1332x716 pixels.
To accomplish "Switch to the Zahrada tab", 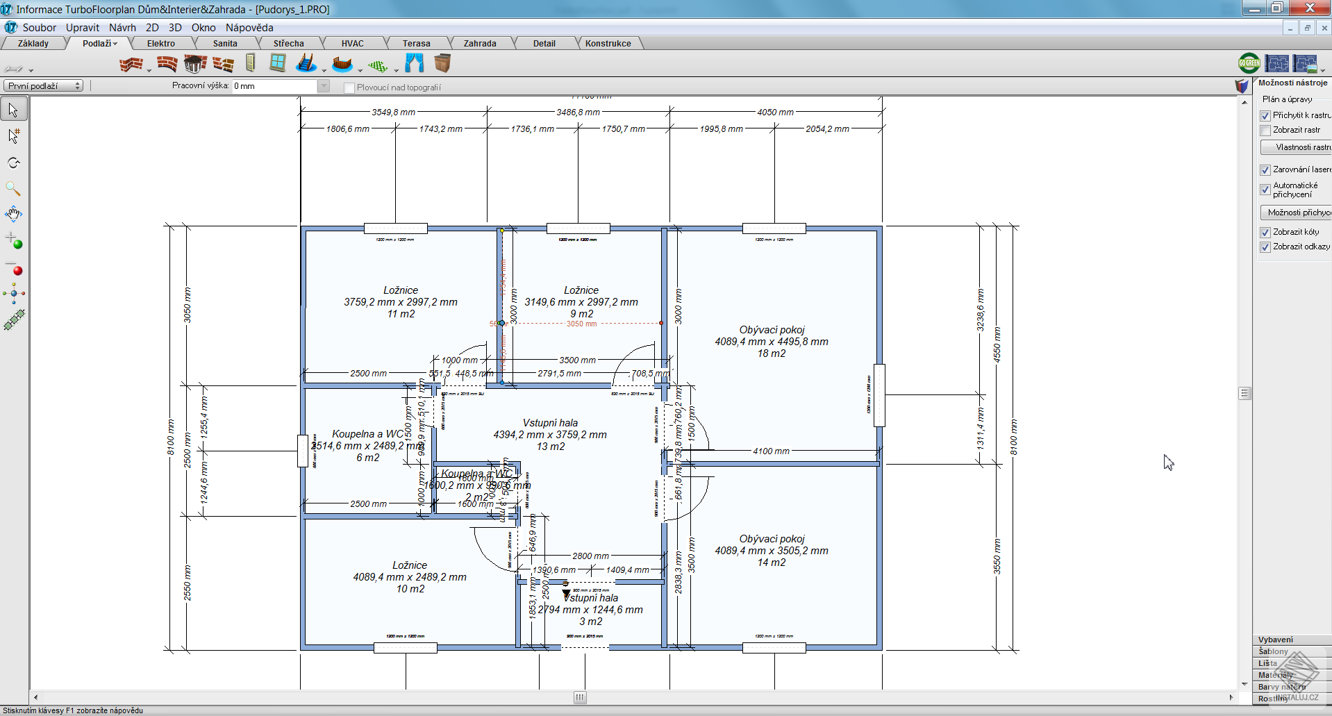I will click(x=479, y=42).
